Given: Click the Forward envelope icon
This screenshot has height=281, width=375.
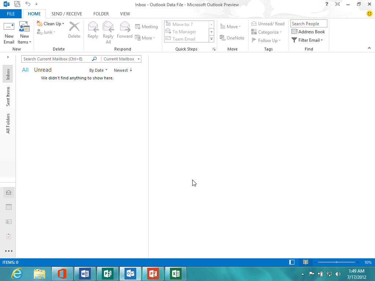Looking at the screenshot, I should point(125,27).
